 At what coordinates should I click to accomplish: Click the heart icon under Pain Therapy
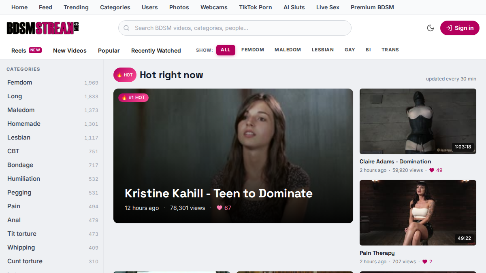pyautogui.click(x=425, y=262)
